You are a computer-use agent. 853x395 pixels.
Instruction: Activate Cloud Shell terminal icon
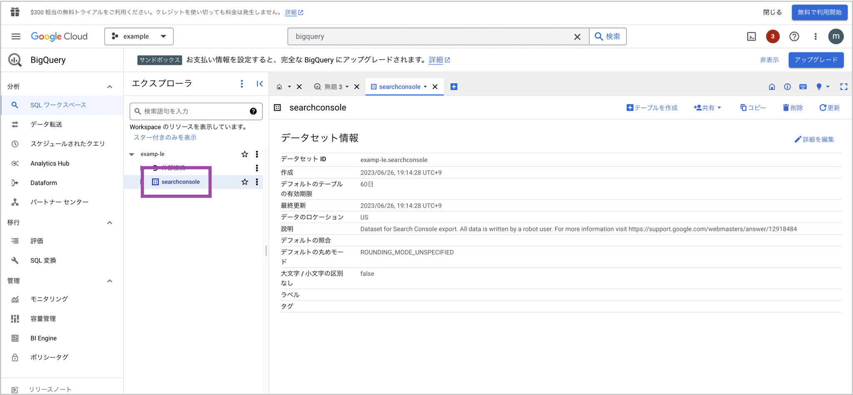[x=751, y=37]
